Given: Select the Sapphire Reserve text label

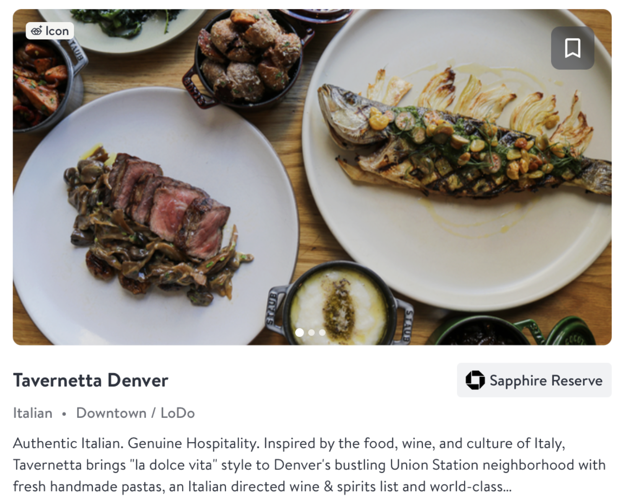Looking at the screenshot, I should [546, 380].
